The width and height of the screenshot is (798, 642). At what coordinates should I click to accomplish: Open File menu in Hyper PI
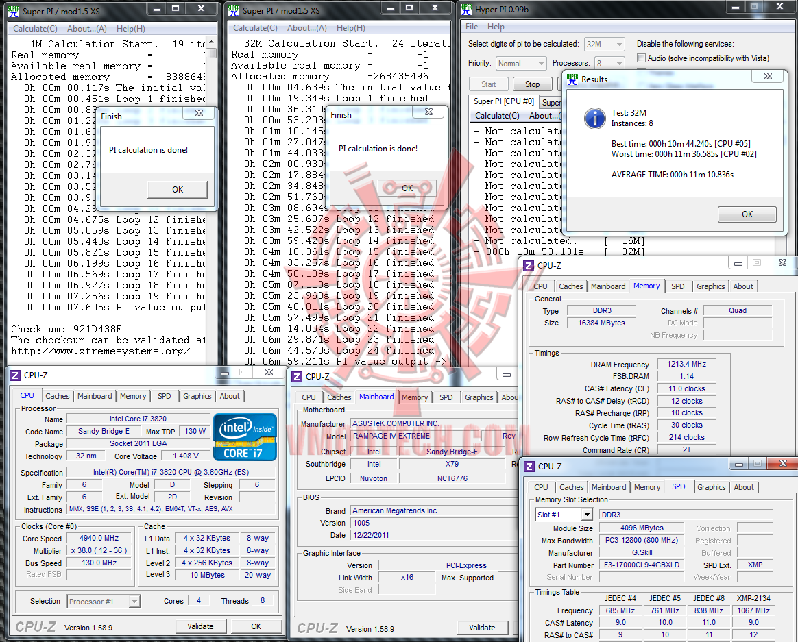coord(472,27)
